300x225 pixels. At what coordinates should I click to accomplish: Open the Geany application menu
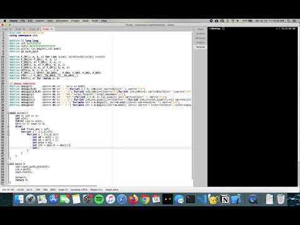click(14, 21)
